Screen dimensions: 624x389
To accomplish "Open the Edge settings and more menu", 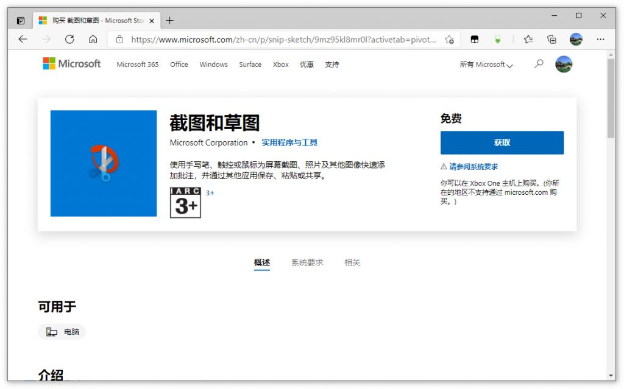I will point(600,39).
